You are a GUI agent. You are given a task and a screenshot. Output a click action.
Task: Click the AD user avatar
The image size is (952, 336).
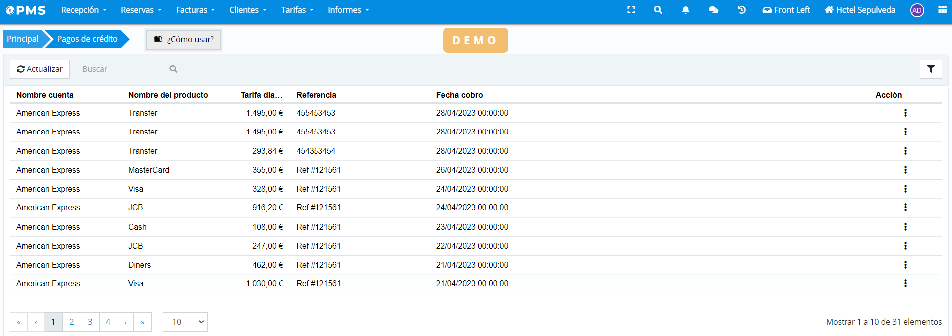[x=917, y=10]
